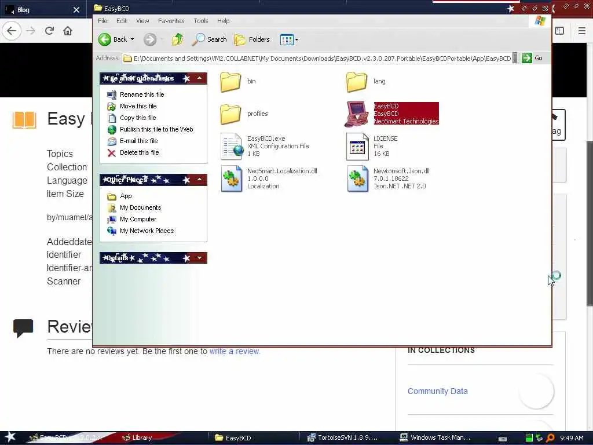Viewport: 593px width, 445px height.
Task: Click Rename this file
Action: point(142,94)
